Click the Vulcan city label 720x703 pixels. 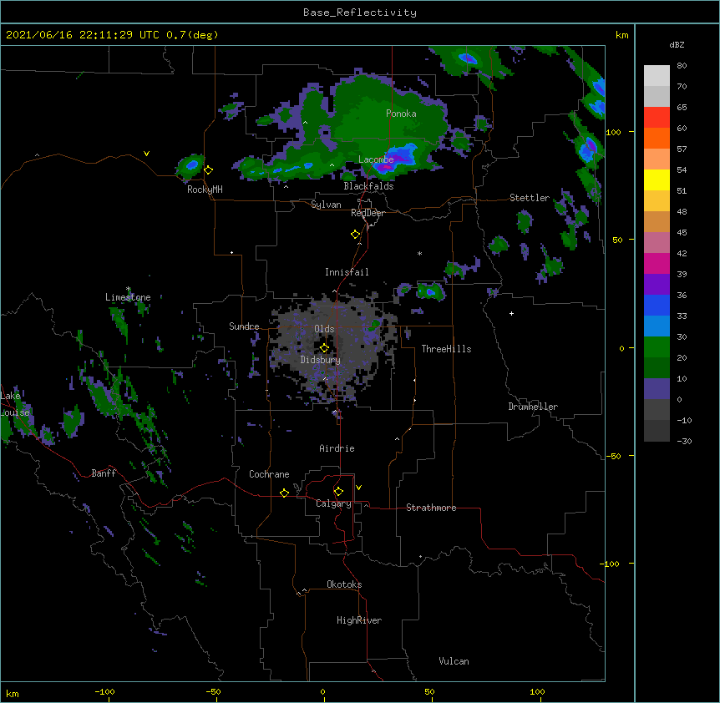pos(454,661)
